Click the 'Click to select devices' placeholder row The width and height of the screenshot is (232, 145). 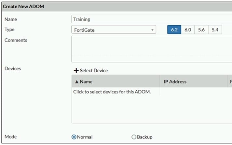(x=112, y=92)
